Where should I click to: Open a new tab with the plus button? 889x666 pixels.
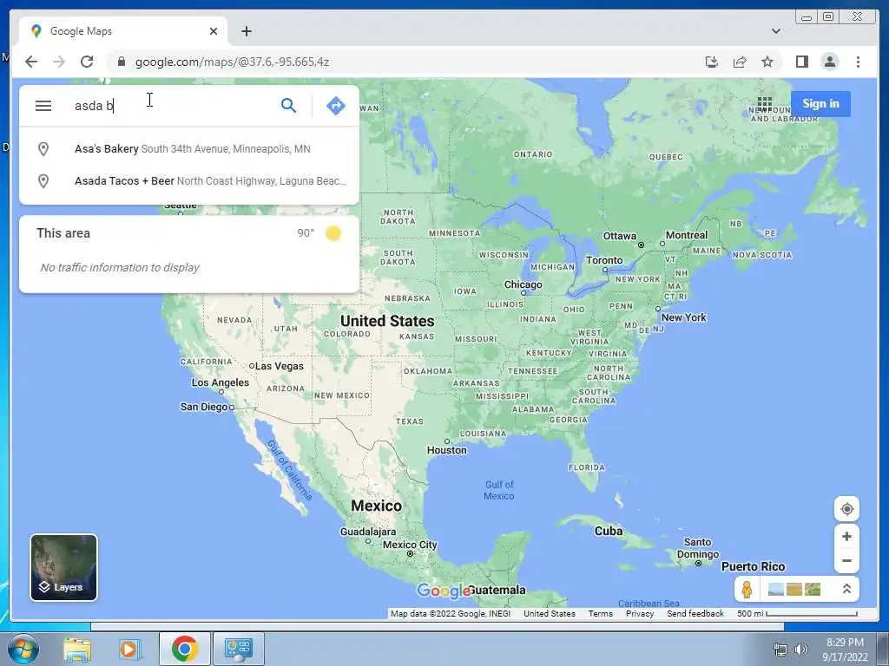click(246, 31)
